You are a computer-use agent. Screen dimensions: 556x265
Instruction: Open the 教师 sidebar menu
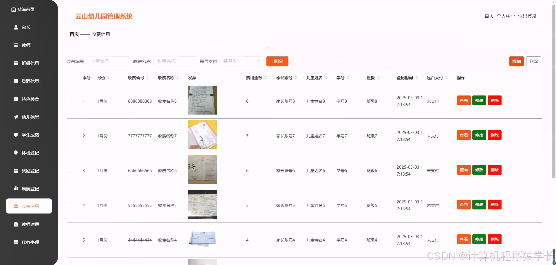(29, 45)
